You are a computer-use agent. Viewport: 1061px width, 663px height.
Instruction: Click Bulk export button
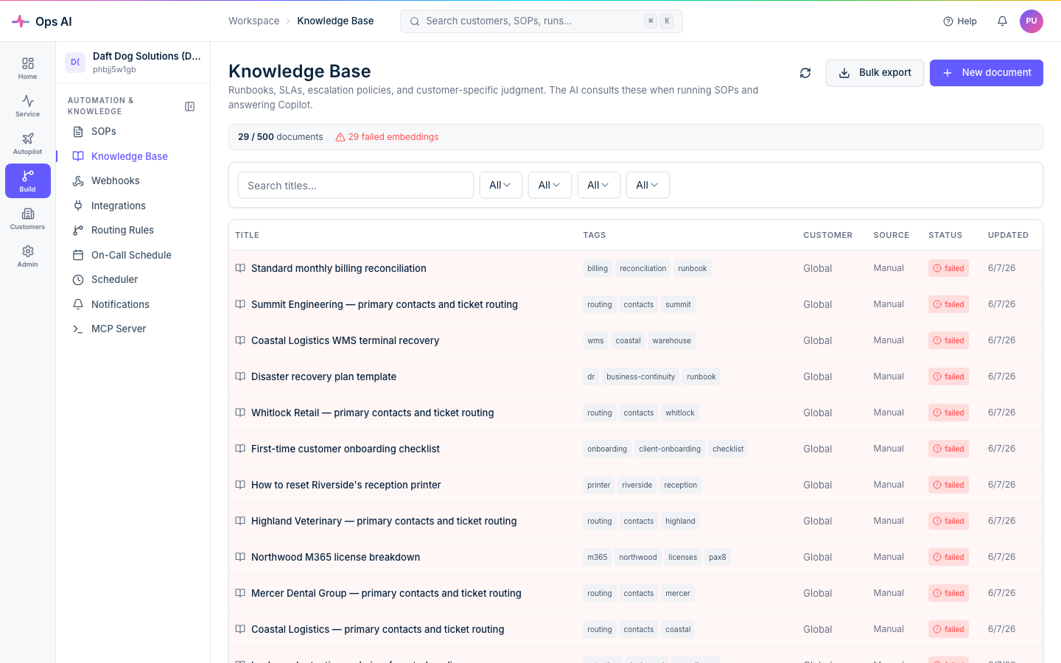pos(875,73)
